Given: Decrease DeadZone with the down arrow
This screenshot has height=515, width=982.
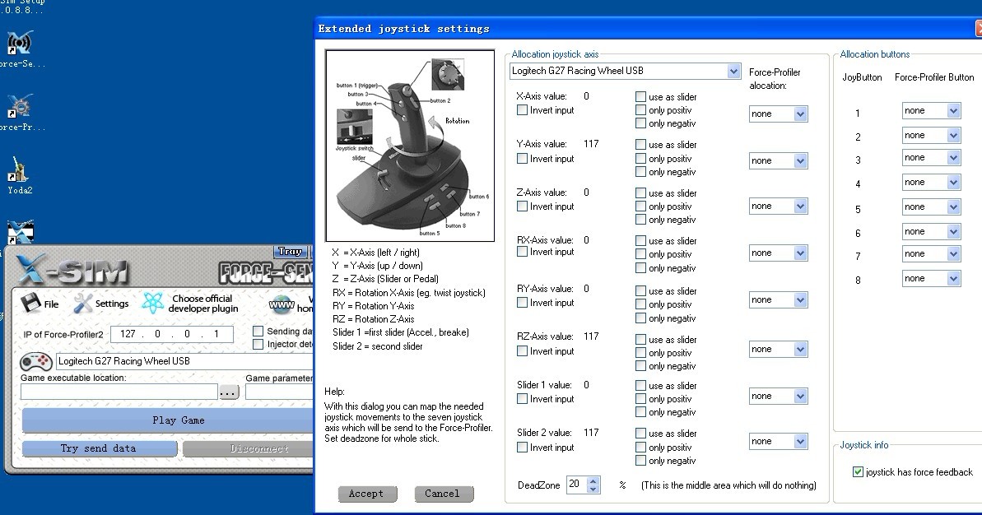Looking at the screenshot, I should [x=593, y=489].
